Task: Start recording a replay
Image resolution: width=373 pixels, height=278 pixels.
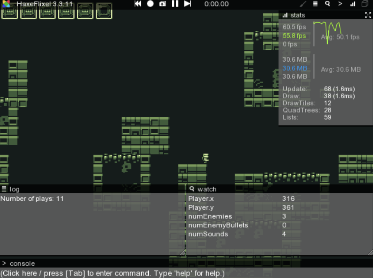Action: point(150,4)
